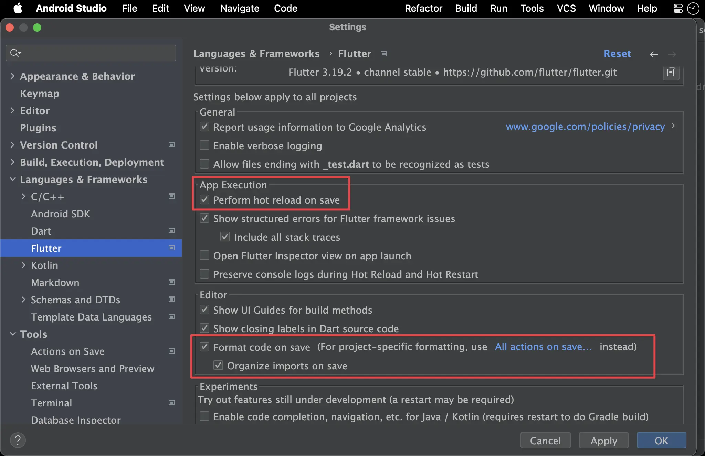This screenshot has width=705, height=456.
Task: Open help with the question mark button
Action: point(18,440)
